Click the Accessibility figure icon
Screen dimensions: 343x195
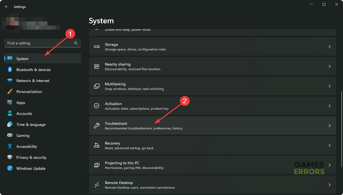pyautogui.click(x=10, y=146)
